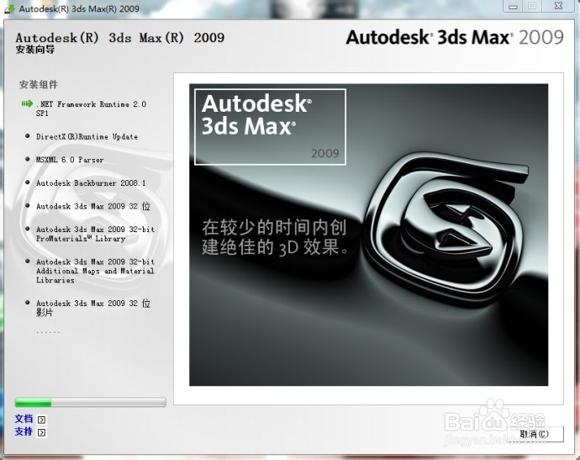
Task: Select 'DirectX(R)Runtime Update' component
Action: pyautogui.click(x=87, y=136)
